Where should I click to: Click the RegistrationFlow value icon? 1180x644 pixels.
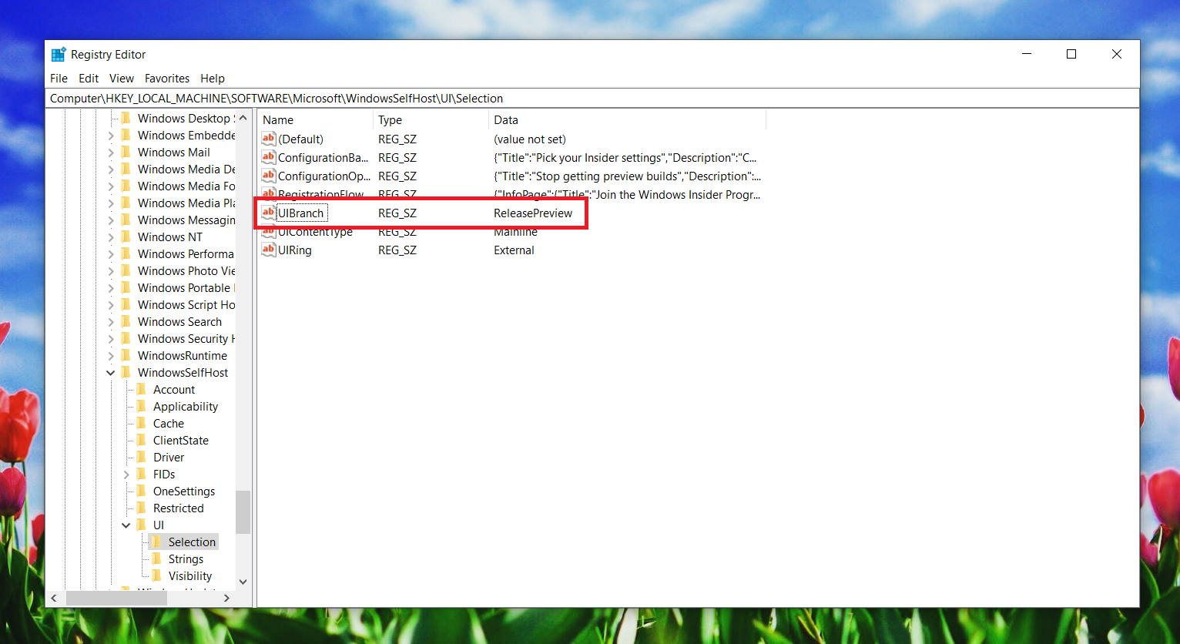(268, 194)
